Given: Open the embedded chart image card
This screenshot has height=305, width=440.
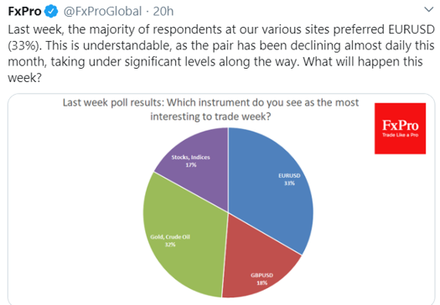Looking at the screenshot, I should [221, 199].
